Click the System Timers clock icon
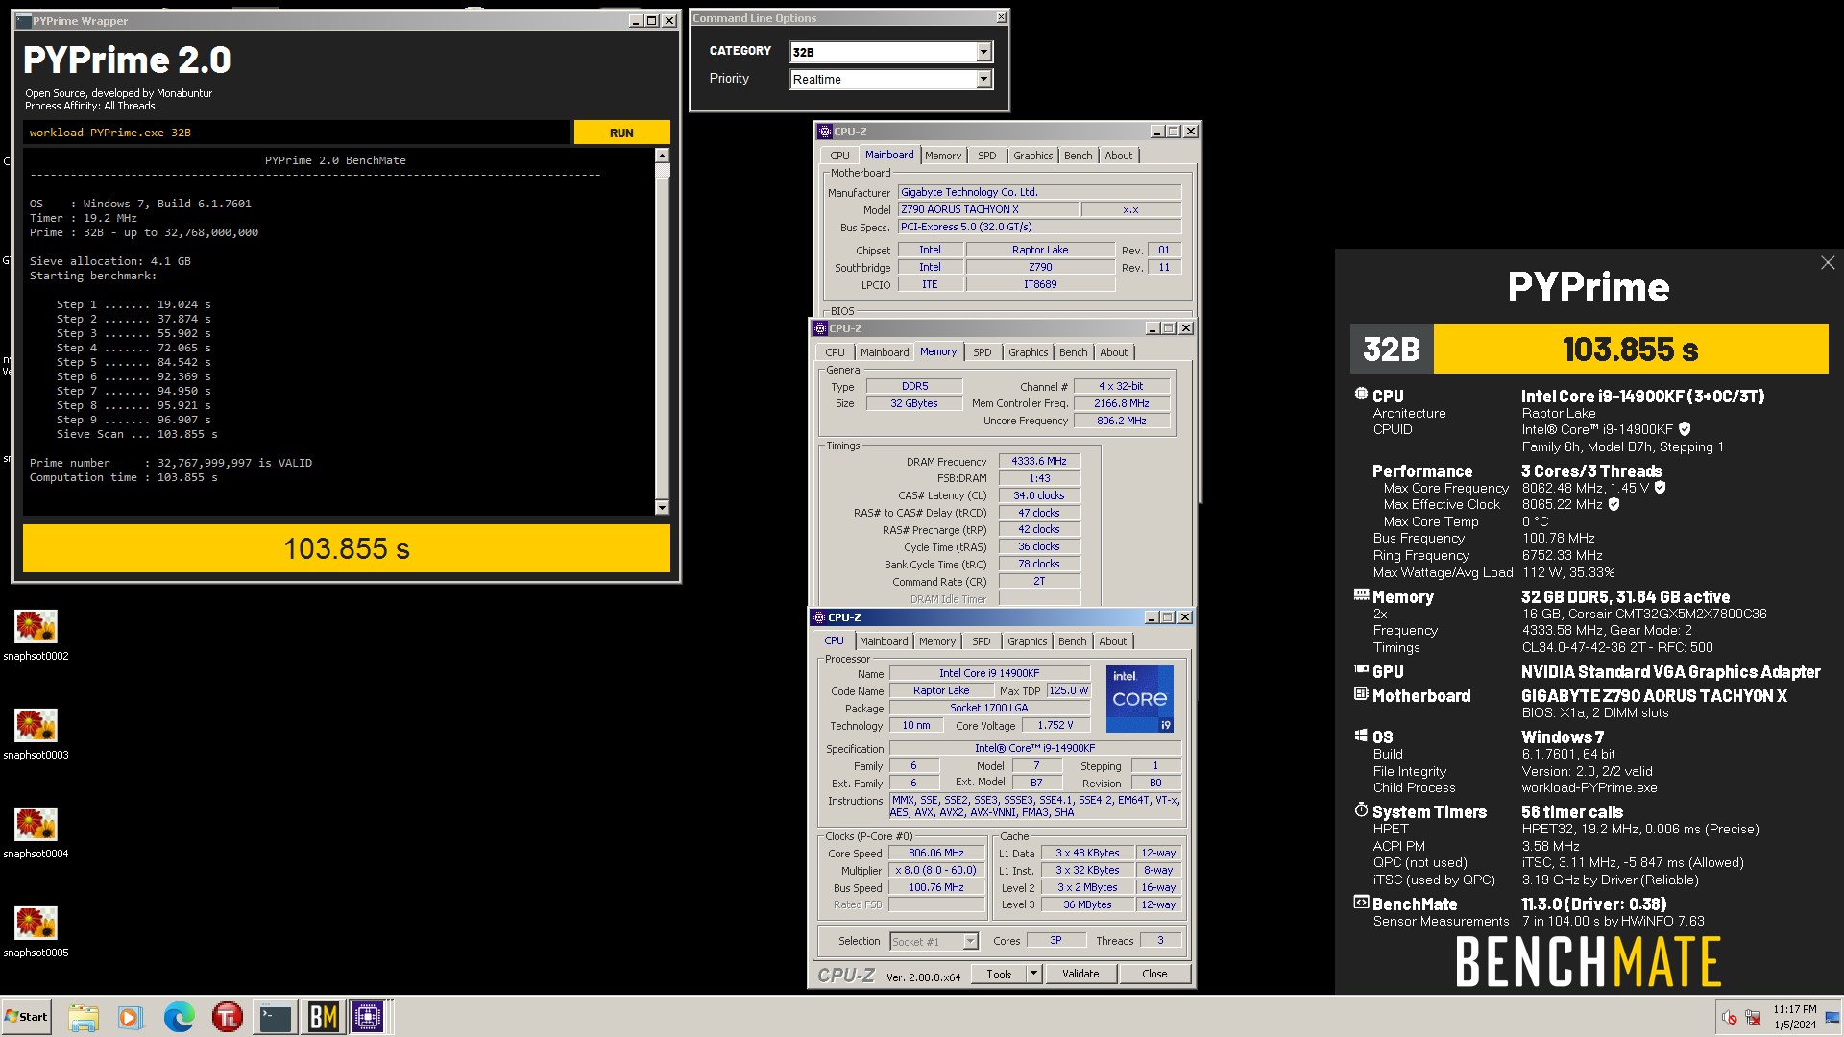 tap(1361, 810)
